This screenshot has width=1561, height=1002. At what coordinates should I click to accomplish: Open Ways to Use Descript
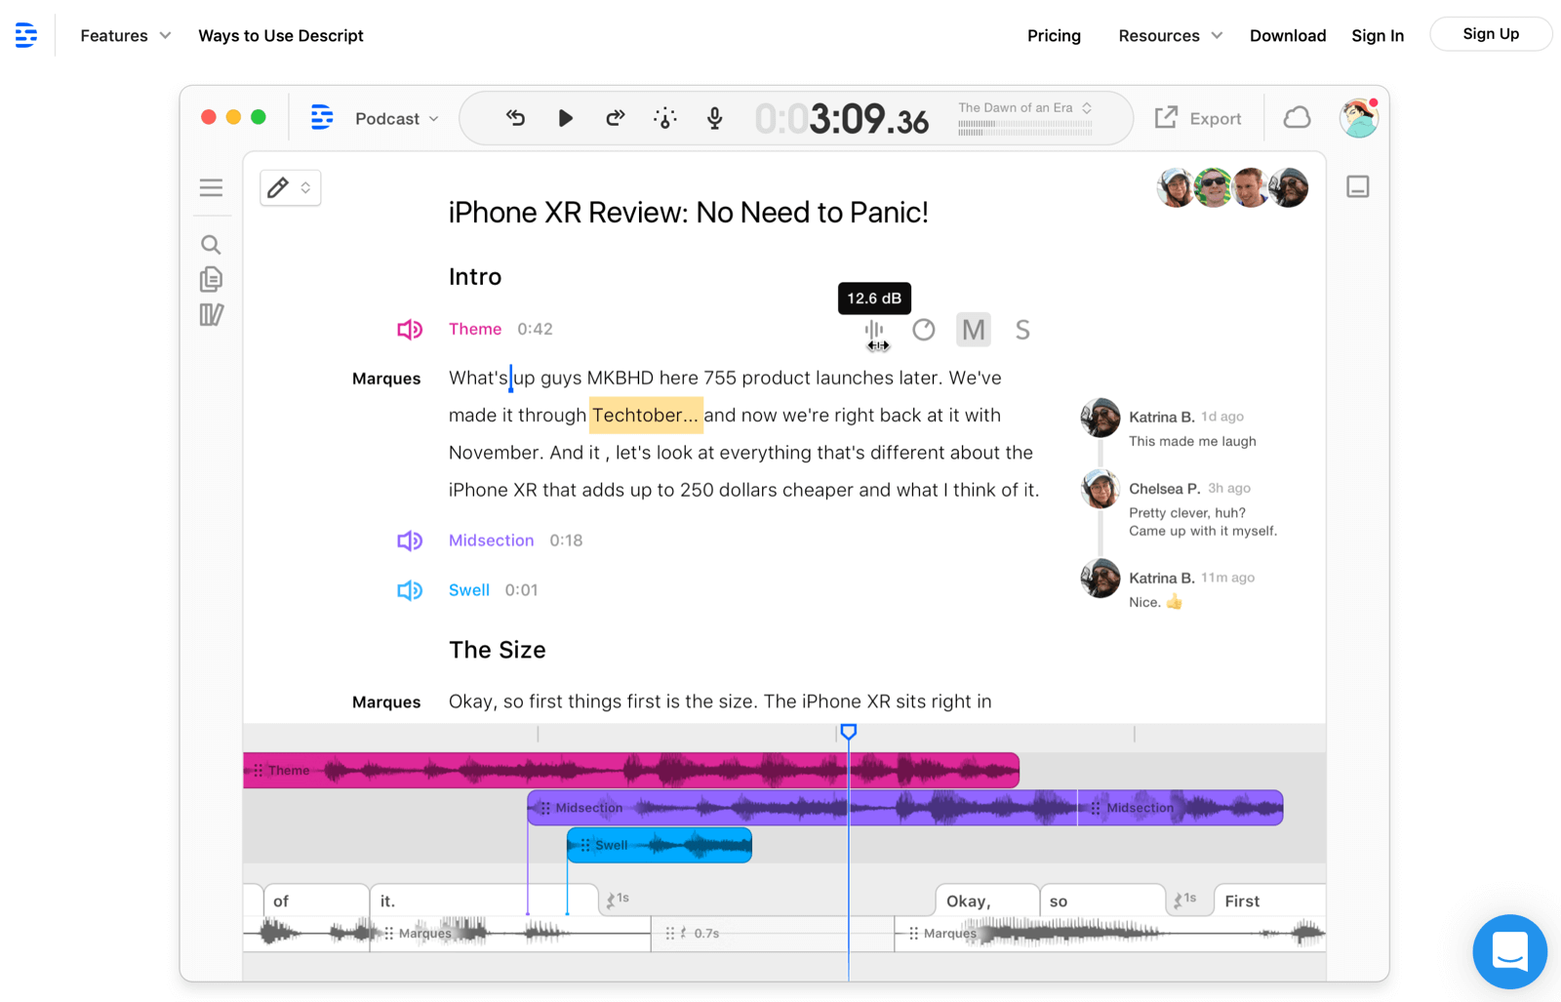pyautogui.click(x=281, y=36)
